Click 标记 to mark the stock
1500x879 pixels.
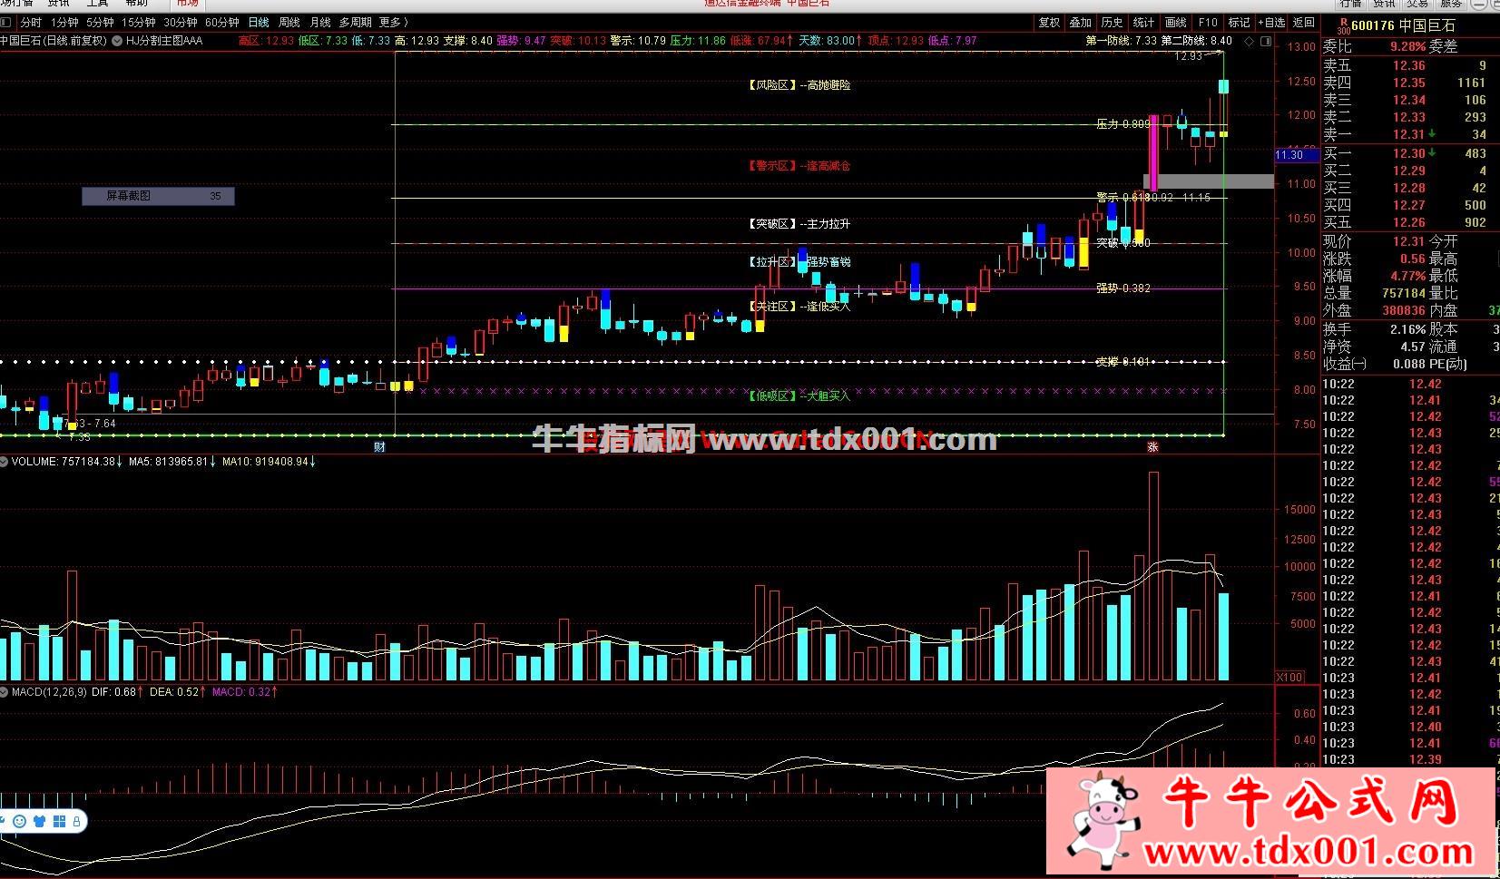[x=1240, y=23]
